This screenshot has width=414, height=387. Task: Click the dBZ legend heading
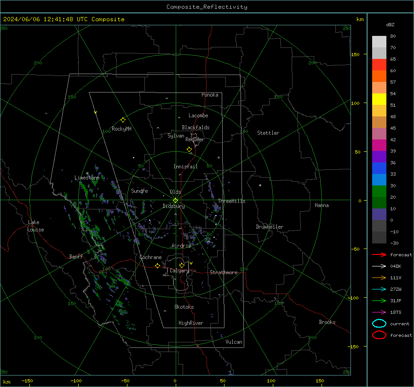(390, 25)
